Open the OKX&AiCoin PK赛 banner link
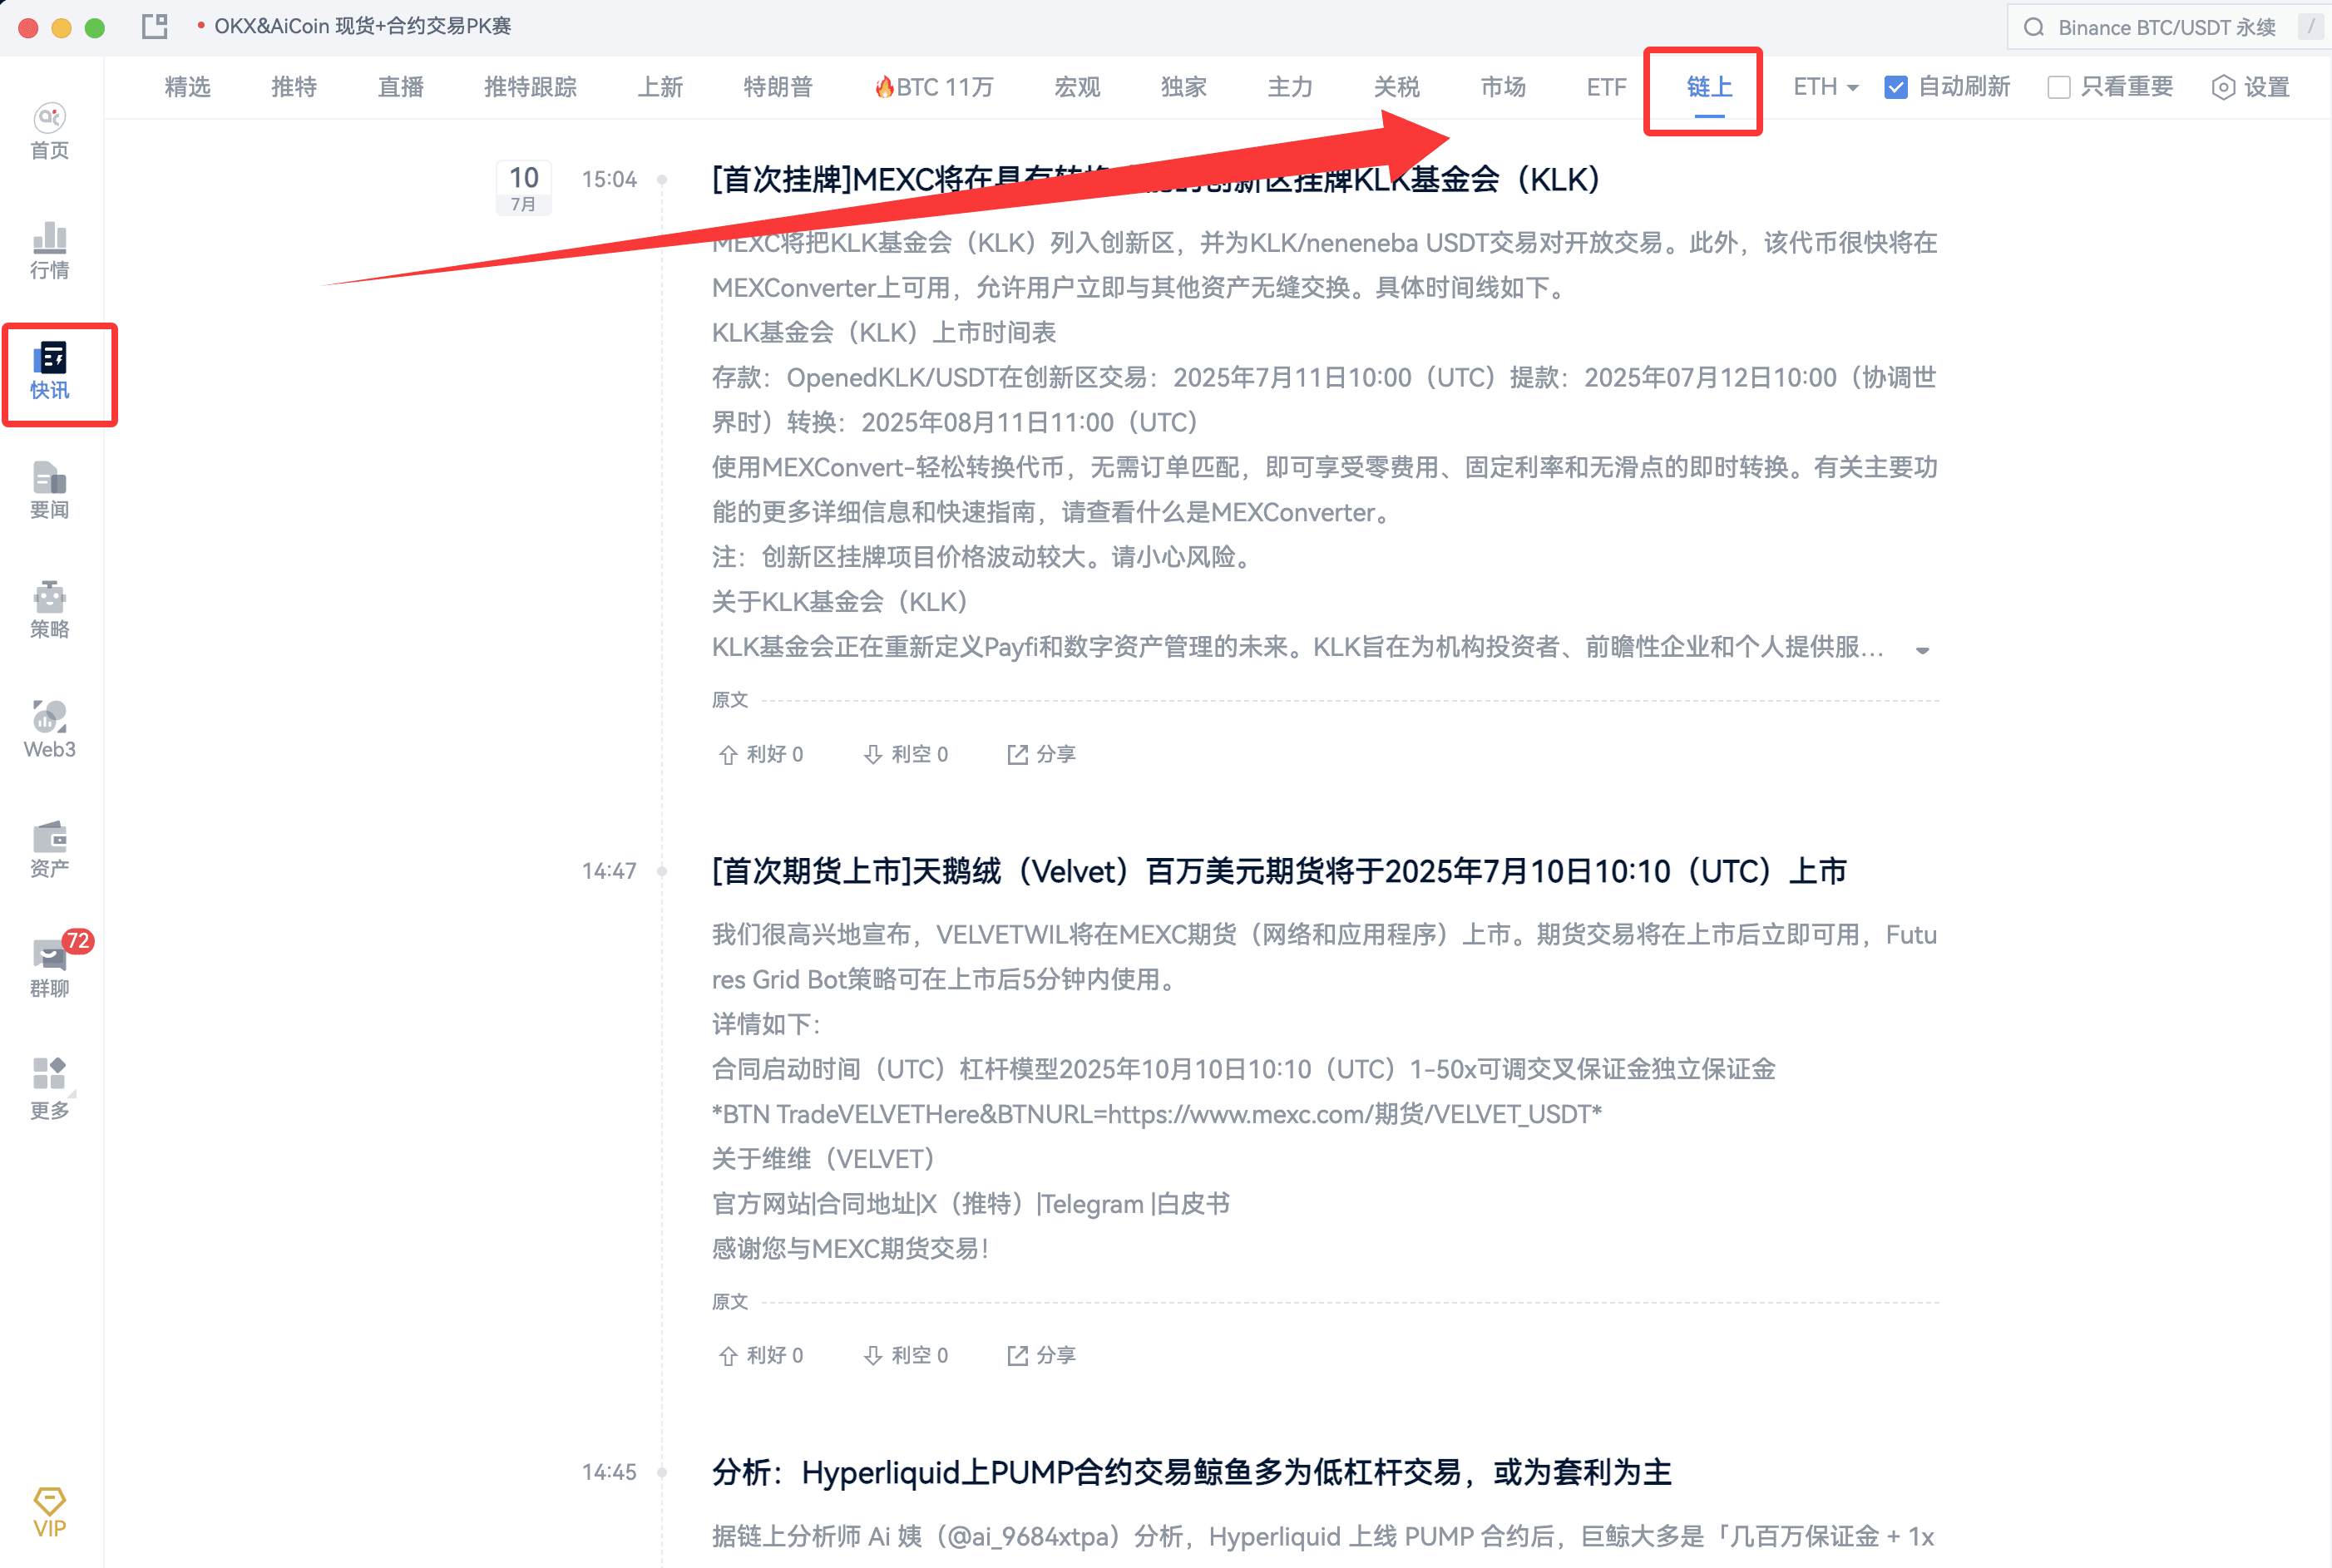The image size is (2332, 1568). pos(362,26)
